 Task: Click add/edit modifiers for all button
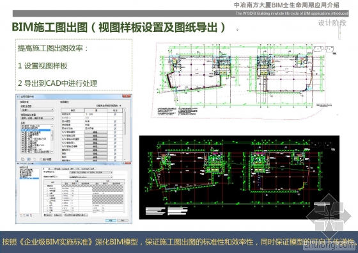pos(76,215)
